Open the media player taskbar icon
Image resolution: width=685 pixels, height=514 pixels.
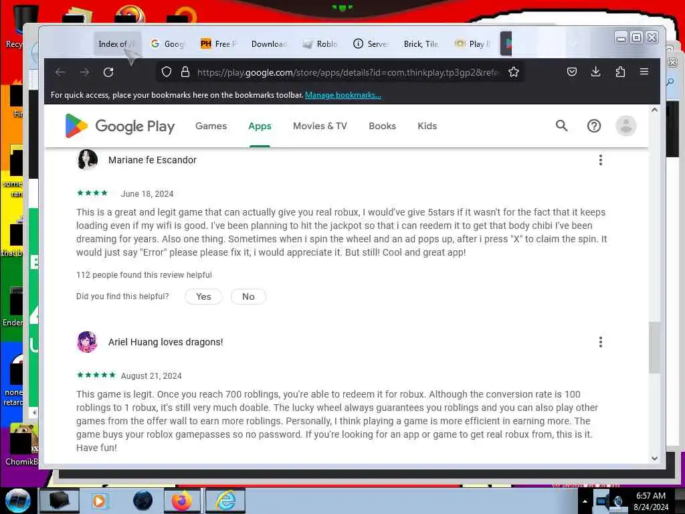click(x=99, y=501)
